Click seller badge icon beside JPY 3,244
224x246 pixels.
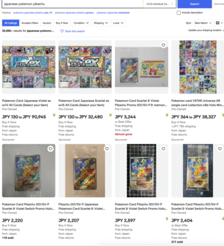(167, 115)
